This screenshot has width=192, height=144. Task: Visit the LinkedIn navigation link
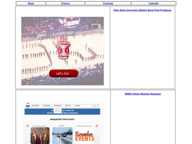pos(154,3)
